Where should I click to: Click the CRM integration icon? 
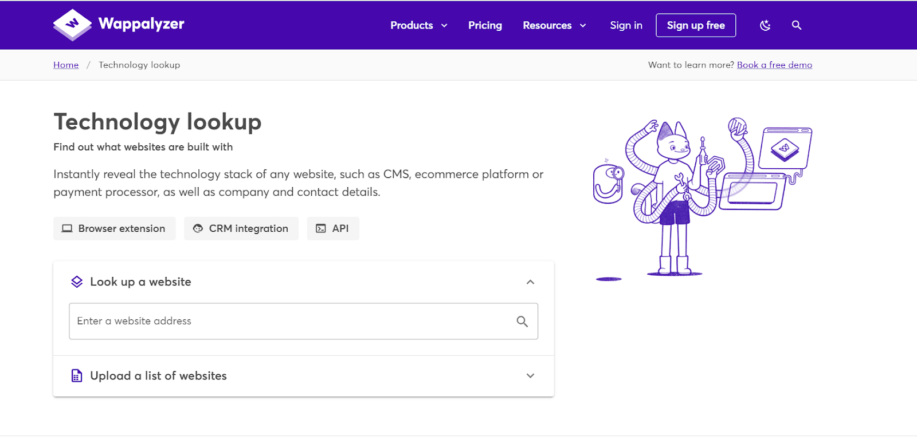[198, 228]
